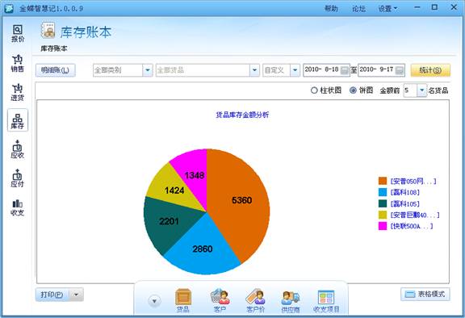
Task: Select the 柱状图 bar chart radio option
Action: tap(314, 90)
